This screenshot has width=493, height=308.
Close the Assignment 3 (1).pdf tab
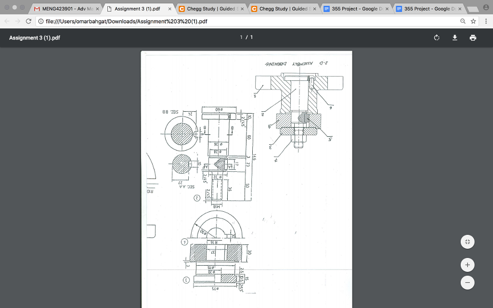pos(170,9)
